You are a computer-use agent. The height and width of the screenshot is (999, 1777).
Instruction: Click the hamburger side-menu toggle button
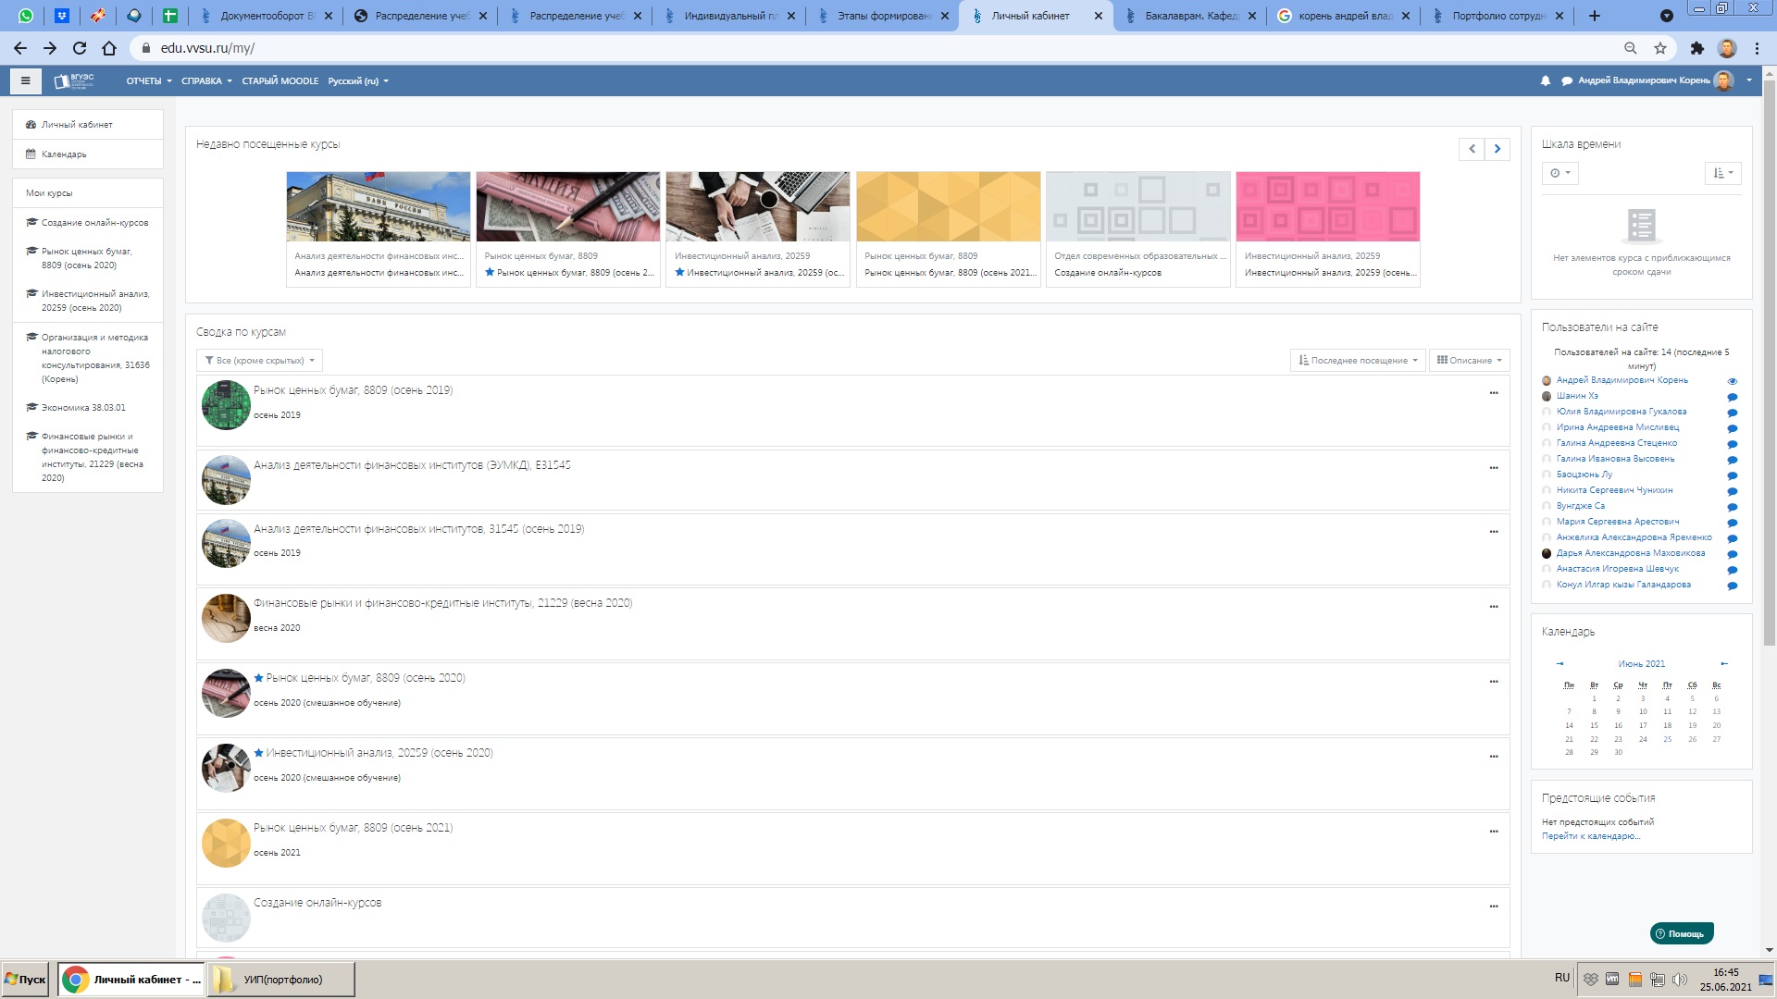coord(26,80)
